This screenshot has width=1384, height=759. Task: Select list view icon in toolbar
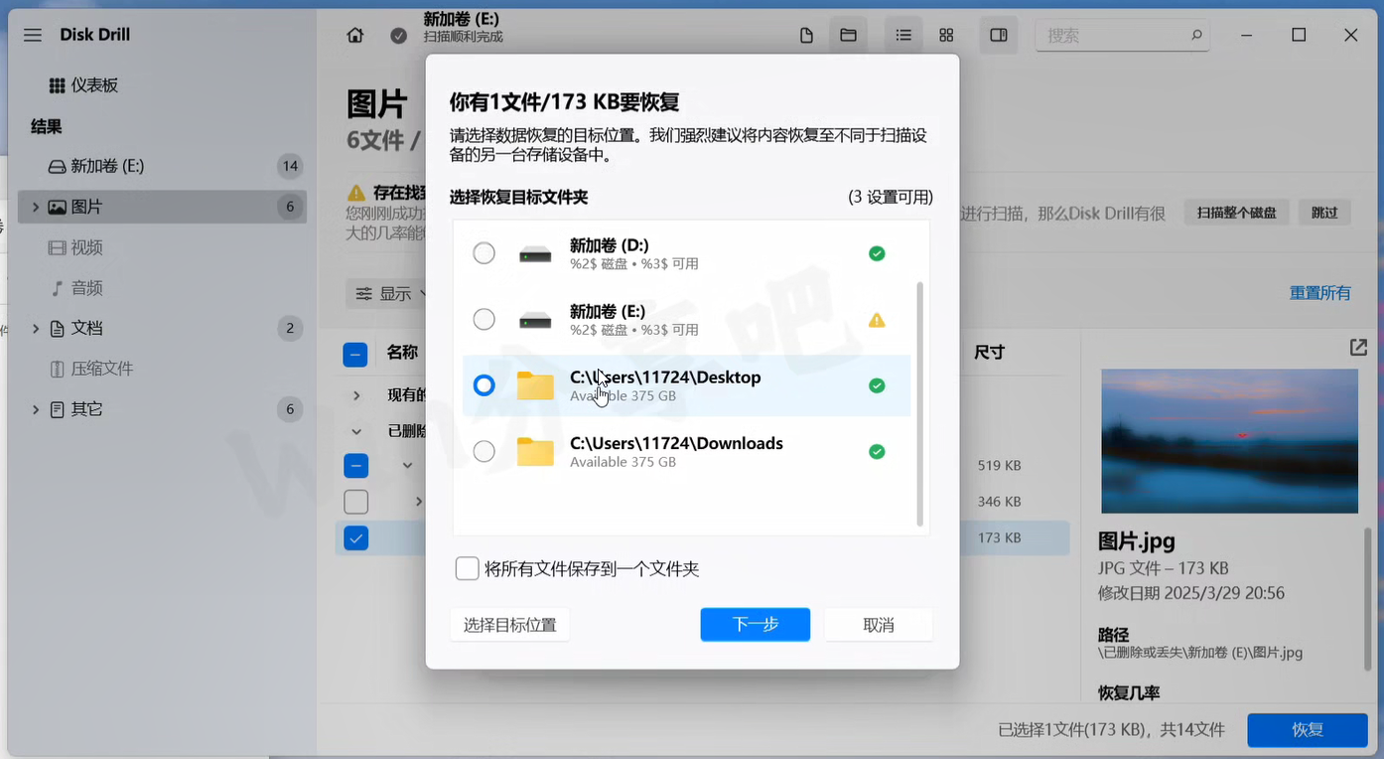point(903,35)
